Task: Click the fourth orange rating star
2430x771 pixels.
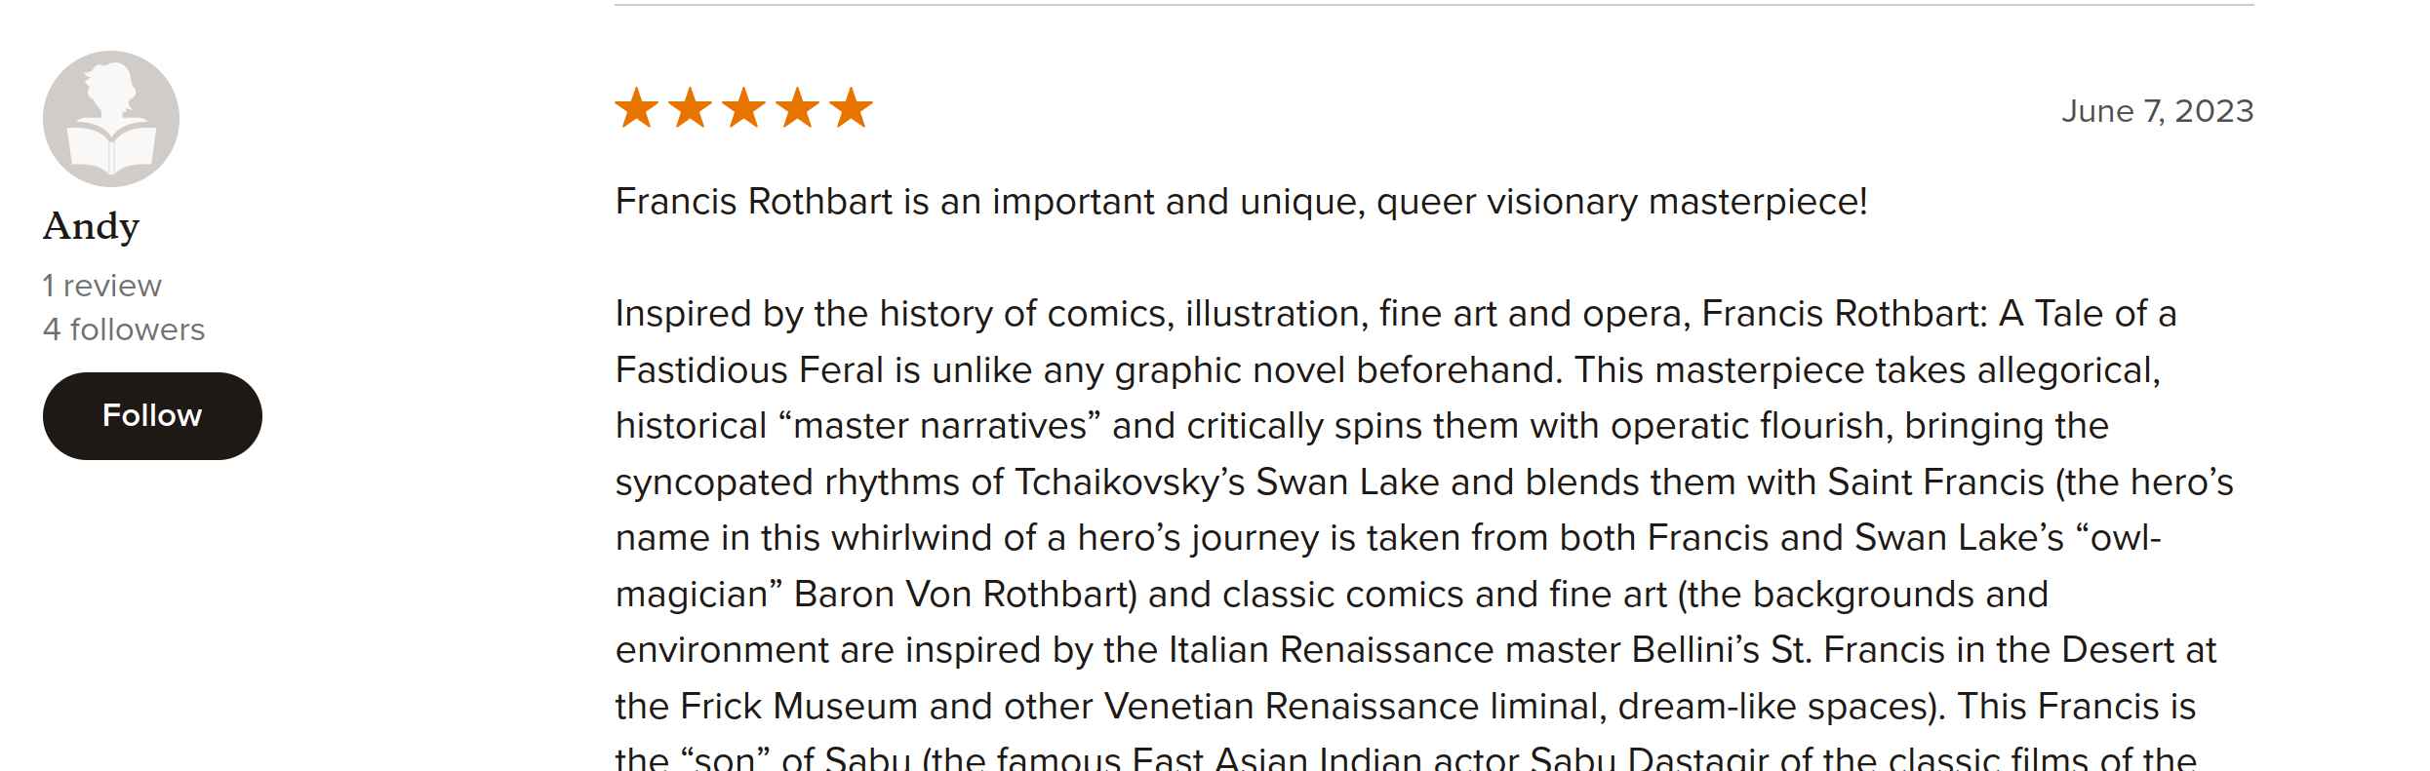Action: point(798,107)
